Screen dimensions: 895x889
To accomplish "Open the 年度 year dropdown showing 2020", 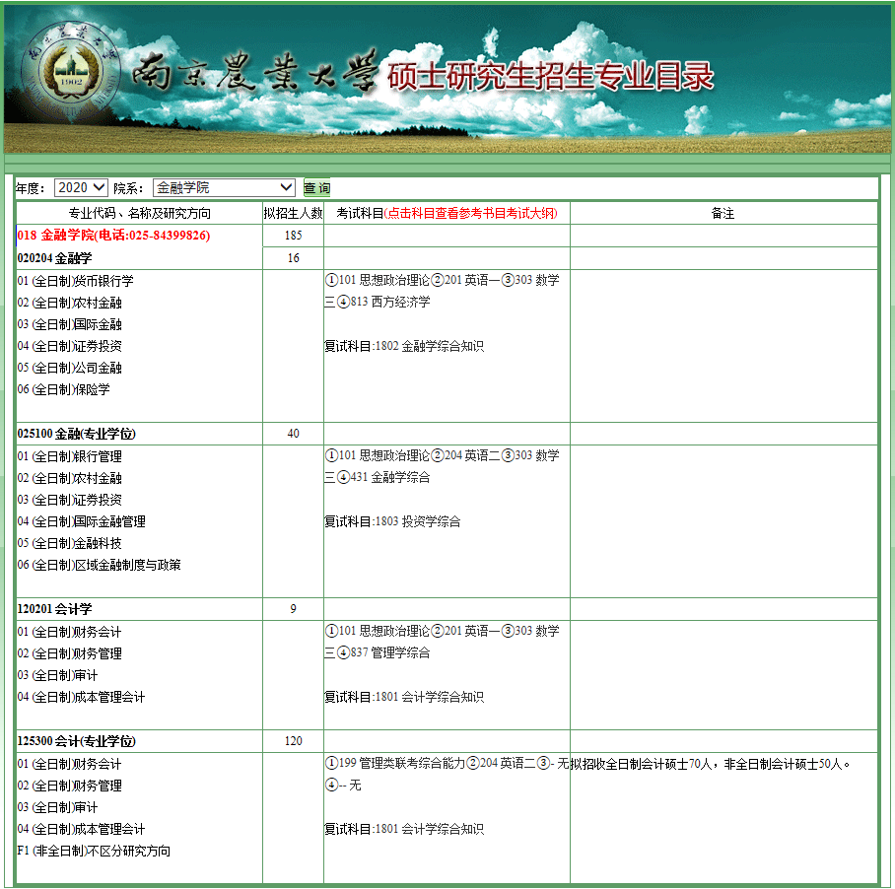I will (81, 187).
